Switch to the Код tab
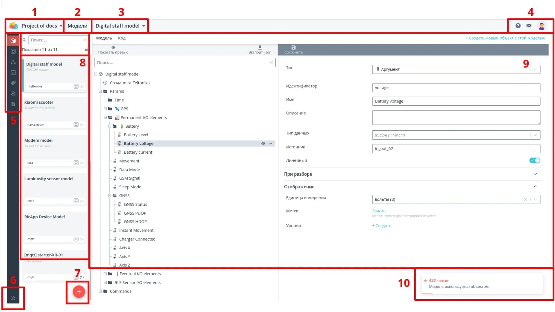 pyautogui.click(x=122, y=38)
